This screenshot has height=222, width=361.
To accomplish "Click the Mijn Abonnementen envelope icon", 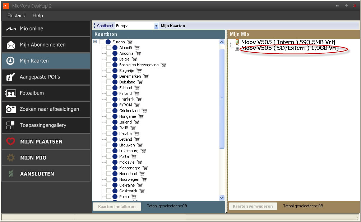I will click(x=10, y=45).
